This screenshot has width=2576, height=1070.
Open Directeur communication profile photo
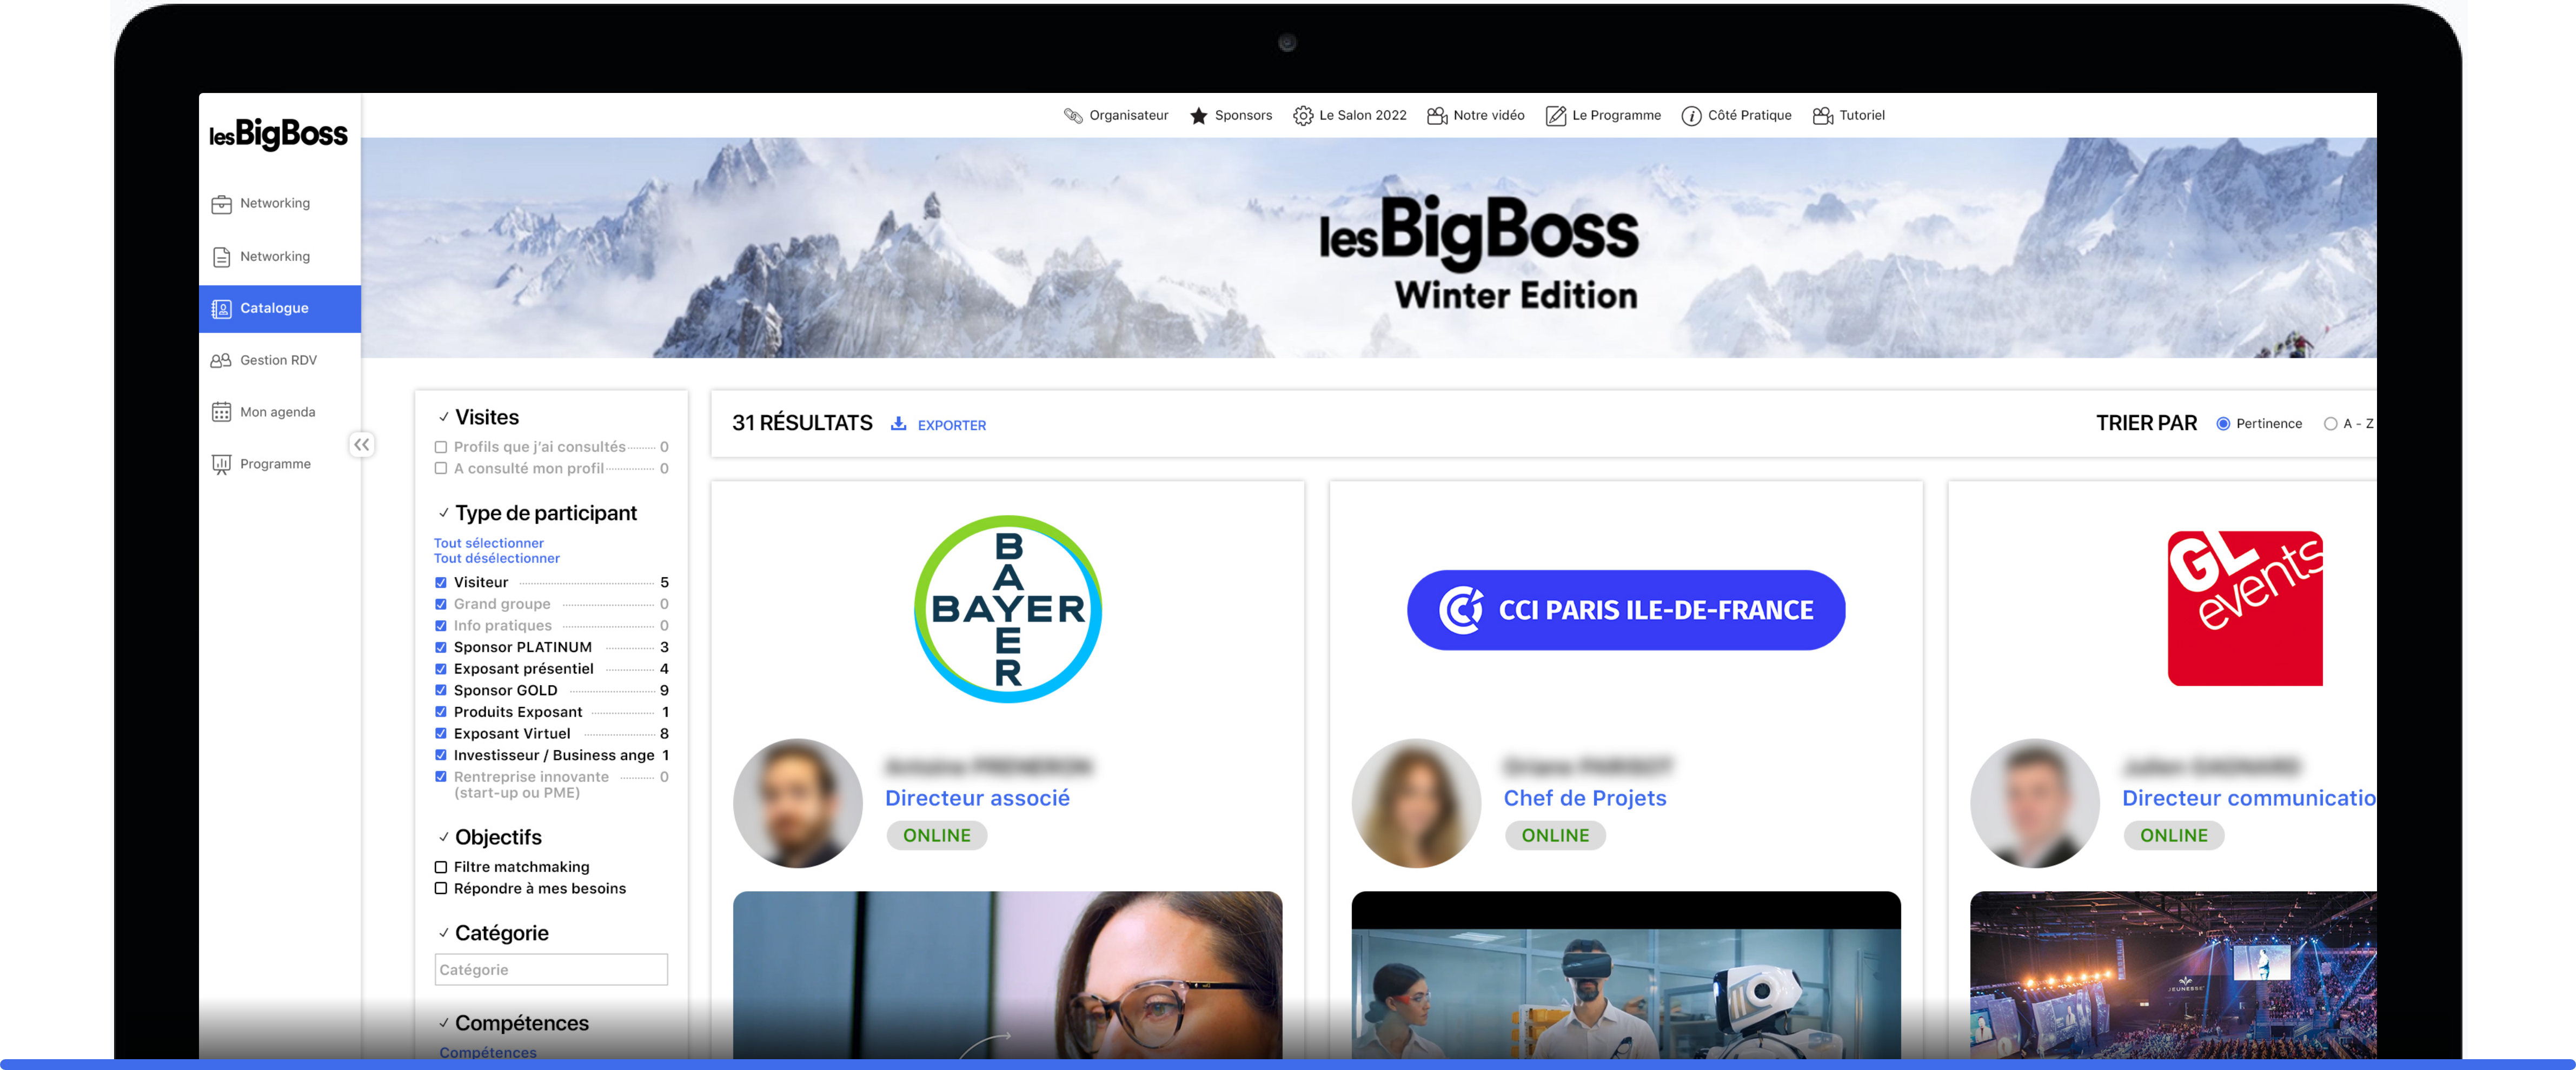tap(2035, 803)
